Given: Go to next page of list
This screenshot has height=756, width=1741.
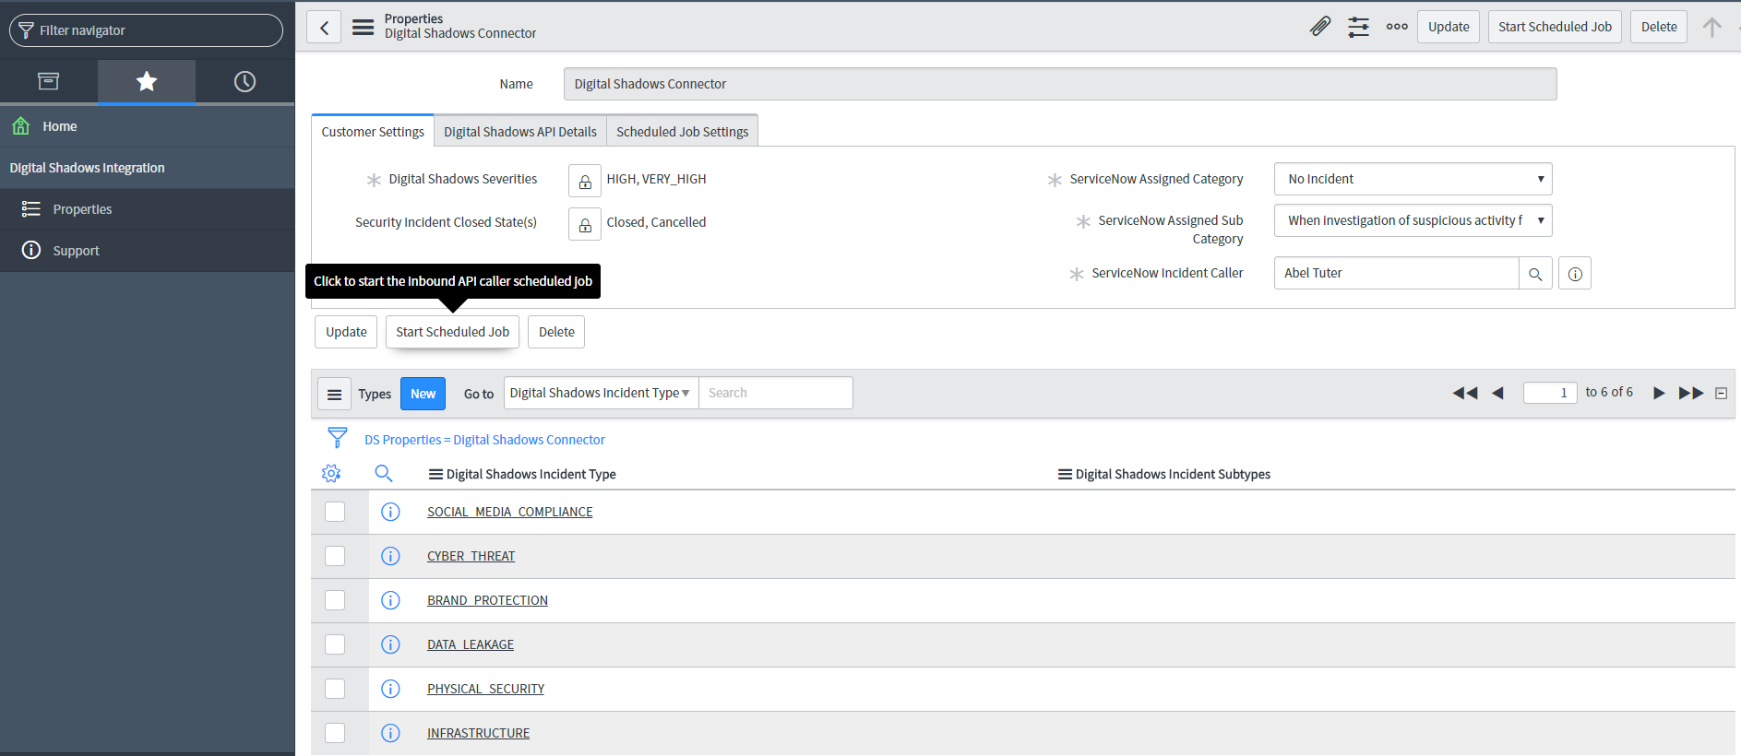Looking at the screenshot, I should click(x=1659, y=393).
